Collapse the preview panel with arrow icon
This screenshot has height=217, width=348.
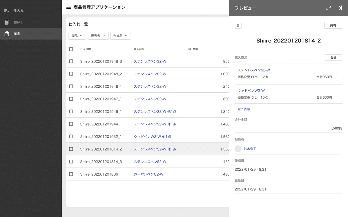tap(339, 8)
